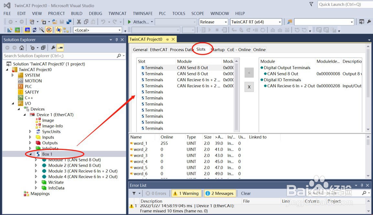Click the Scan devices wand icon
Viewport: 373px width, 215px height.
pos(42,30)
